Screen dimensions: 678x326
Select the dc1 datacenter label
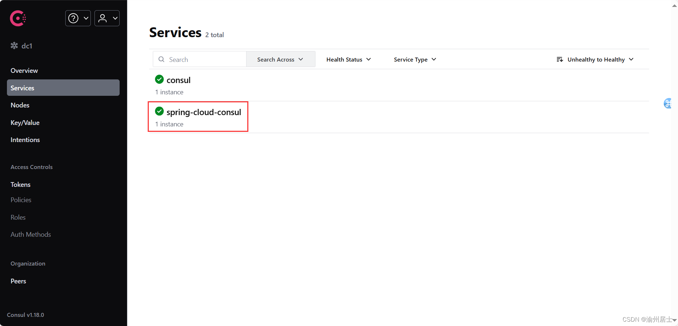pos(27,46)
